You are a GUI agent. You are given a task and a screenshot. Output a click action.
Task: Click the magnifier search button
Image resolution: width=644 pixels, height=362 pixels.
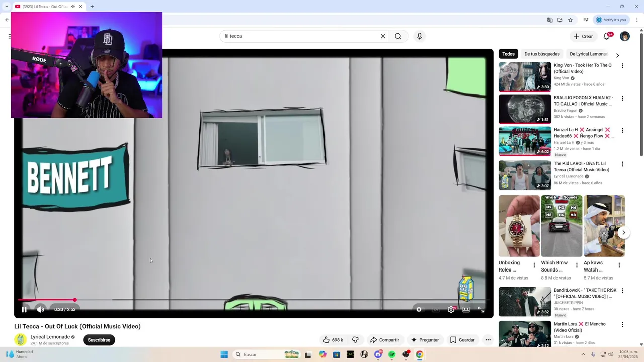(x=398, y=36)
